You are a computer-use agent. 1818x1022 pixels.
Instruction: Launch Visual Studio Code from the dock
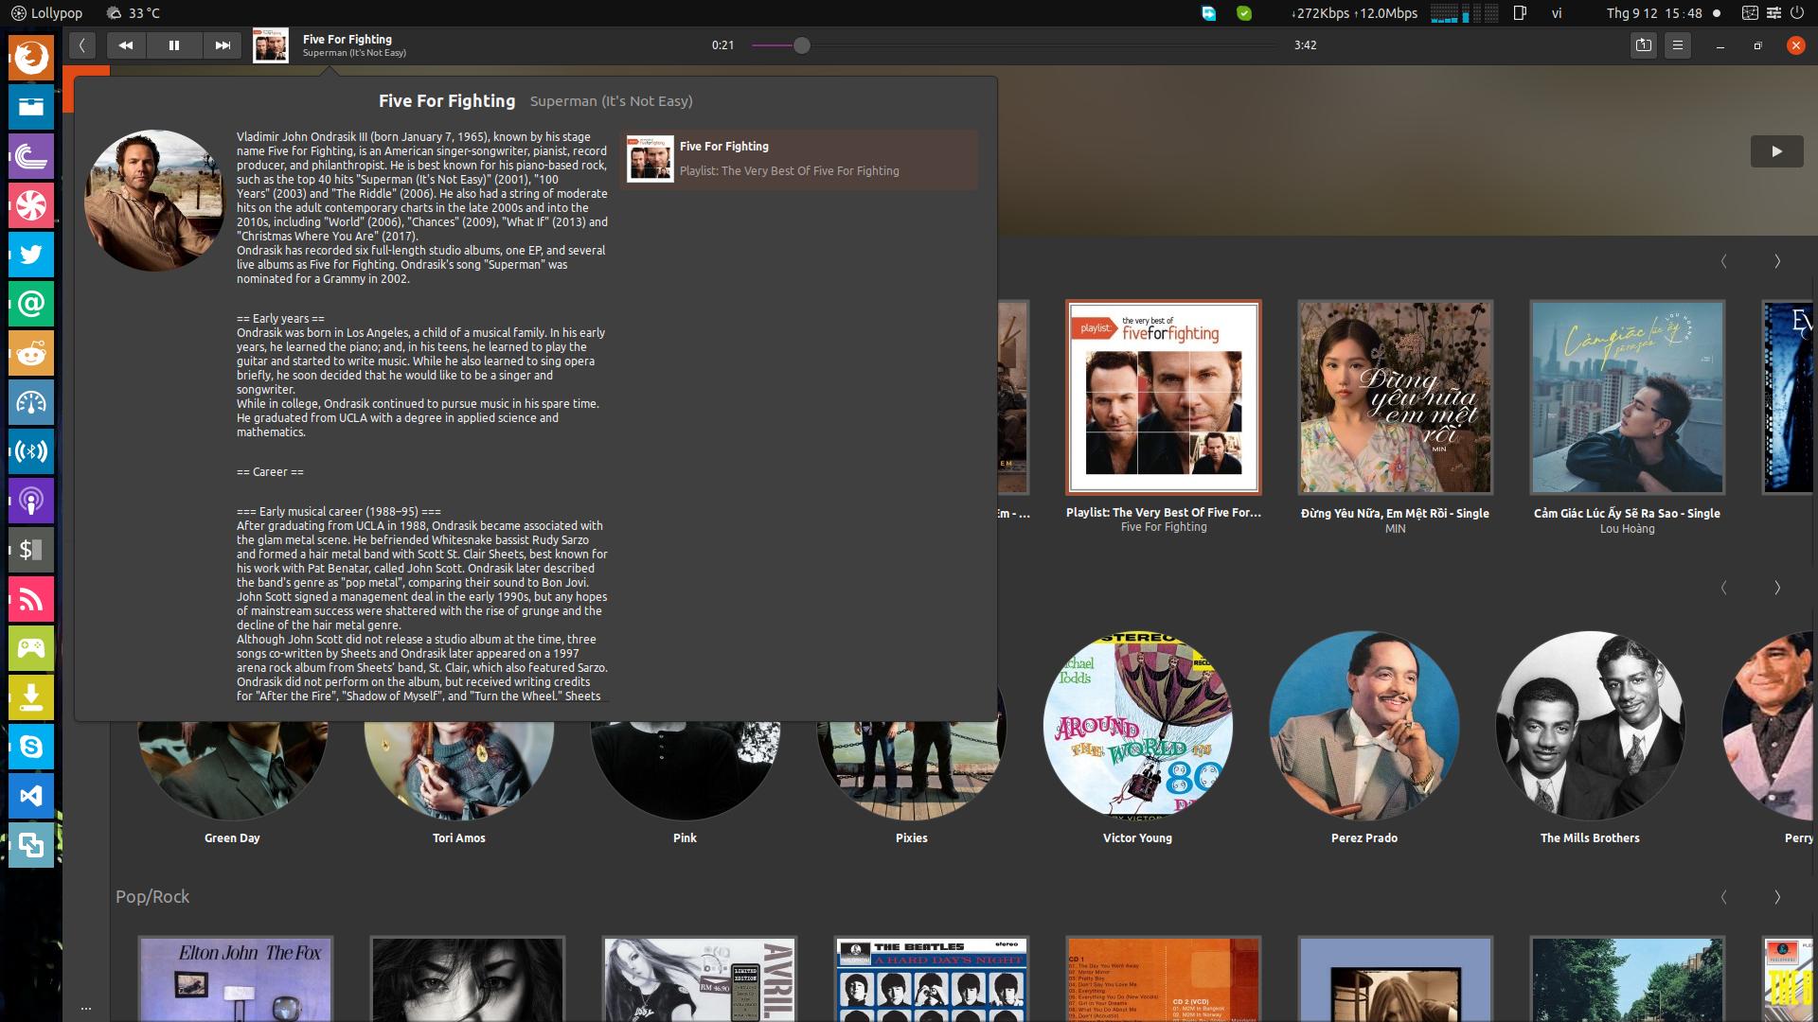(x=31, y=796)
